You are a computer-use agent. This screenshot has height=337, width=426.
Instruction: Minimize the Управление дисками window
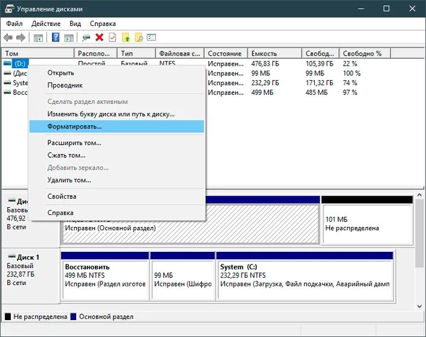(361, 8)
